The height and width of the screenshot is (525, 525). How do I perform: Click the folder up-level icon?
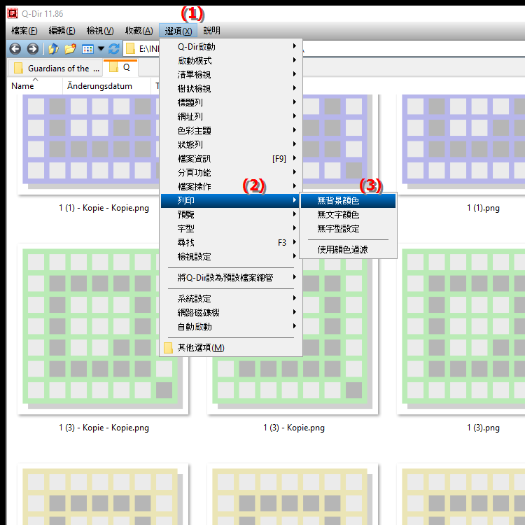coord(53,49)
